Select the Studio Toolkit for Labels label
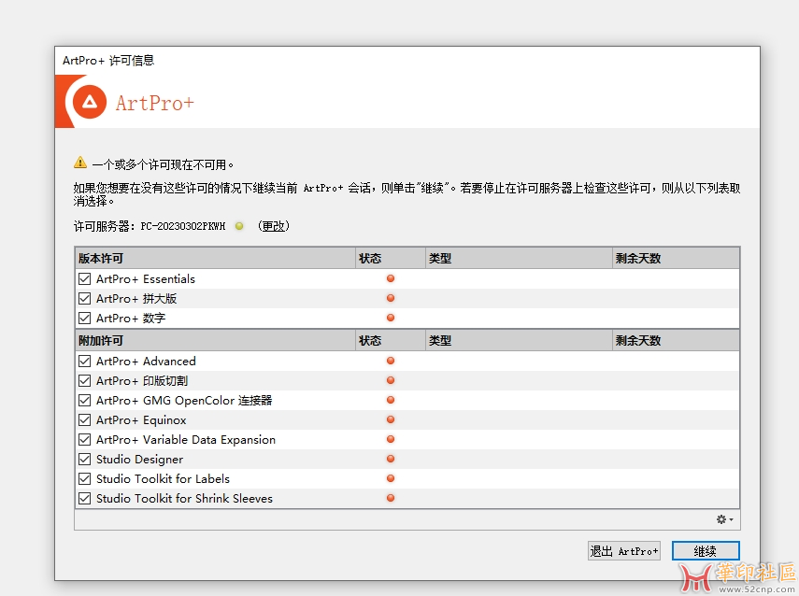The width and height of the screenshot is (799, 596). [x=163, y=479]
